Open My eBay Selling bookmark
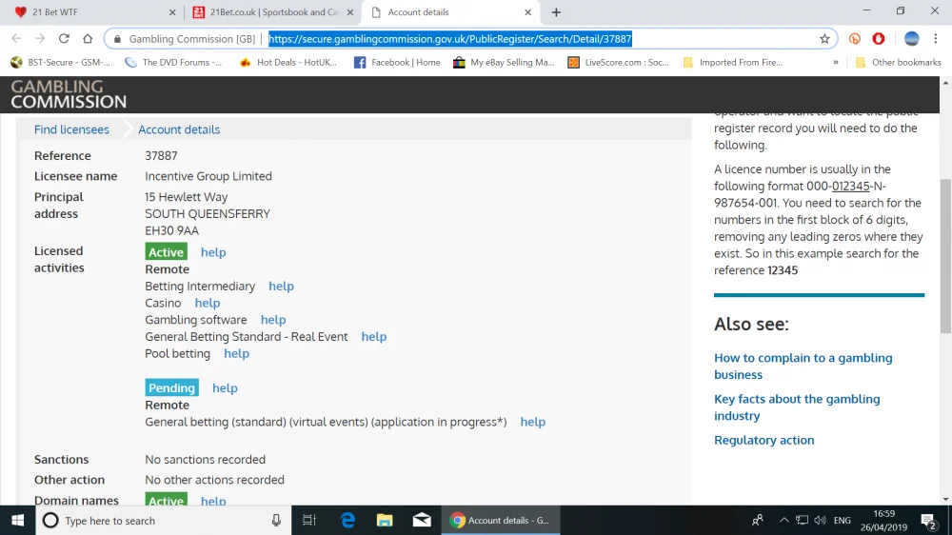 coord(504,62)
